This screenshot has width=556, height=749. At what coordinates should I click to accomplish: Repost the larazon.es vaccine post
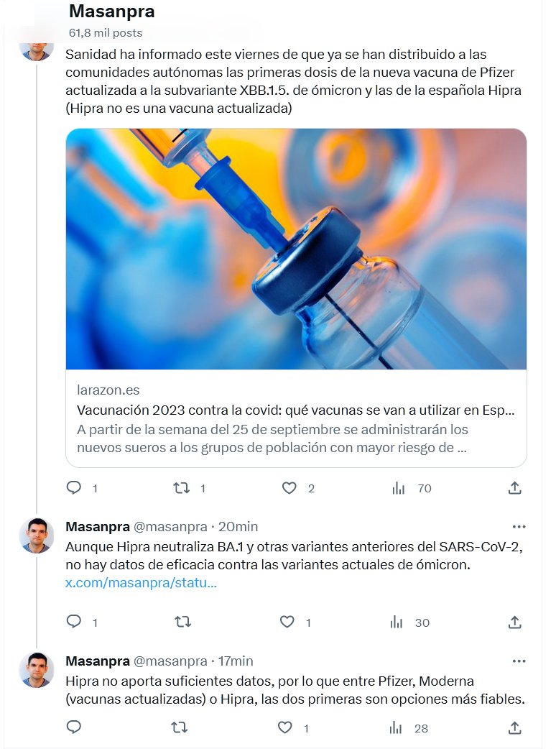[x=182, y=488]
